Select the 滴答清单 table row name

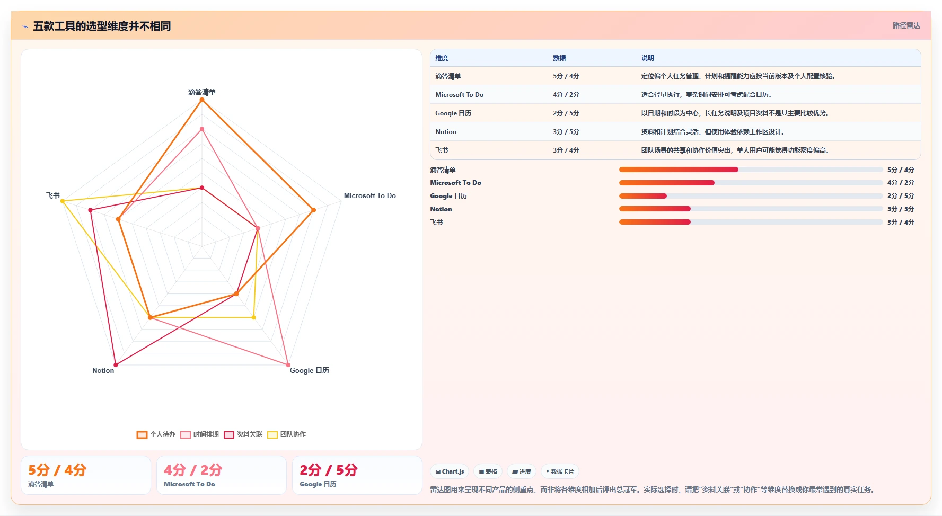point(448,76)
